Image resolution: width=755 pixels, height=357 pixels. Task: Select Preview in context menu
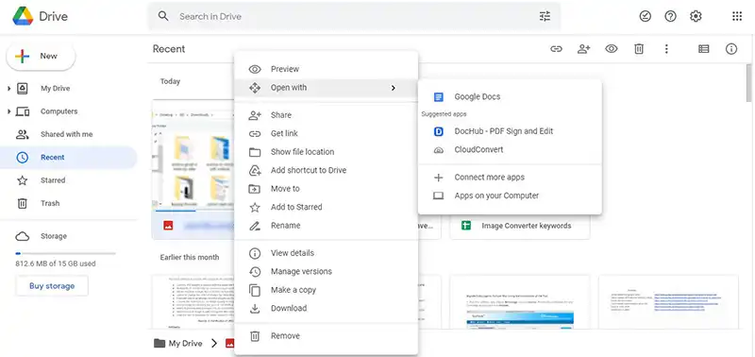click(x=326, y=69)
